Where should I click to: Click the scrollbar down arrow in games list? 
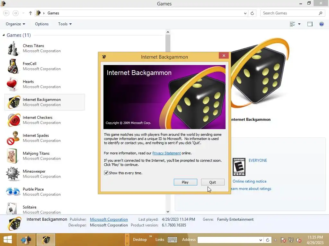(168, 211)
